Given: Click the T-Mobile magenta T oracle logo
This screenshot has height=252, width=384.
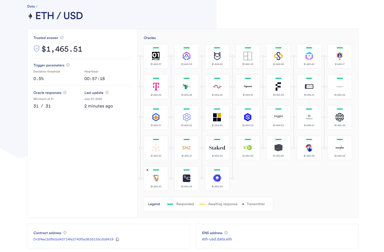Looking at the screenshot, I should [x=156, y=87].
